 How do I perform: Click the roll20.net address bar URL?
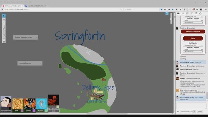(x=19, y=10)
